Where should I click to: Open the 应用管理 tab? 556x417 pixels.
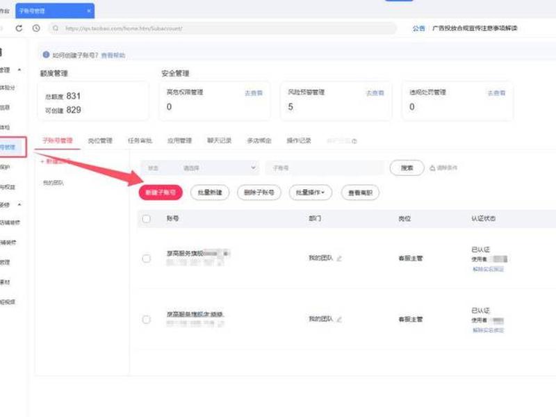[179, 141]
